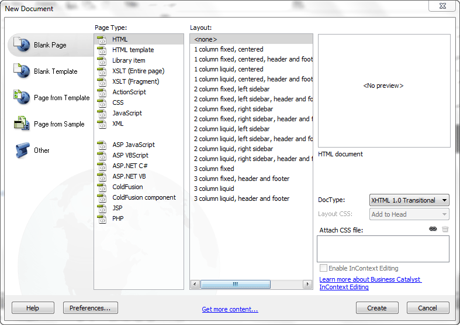Click the Layout scrollbar left arrow
This screenshot has width=460, height=325.
pos(195,284)
